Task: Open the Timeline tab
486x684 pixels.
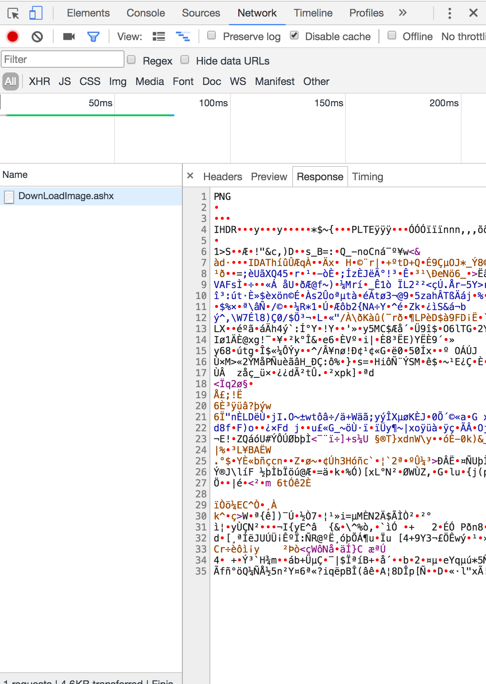Action: [x=313, y=13]
